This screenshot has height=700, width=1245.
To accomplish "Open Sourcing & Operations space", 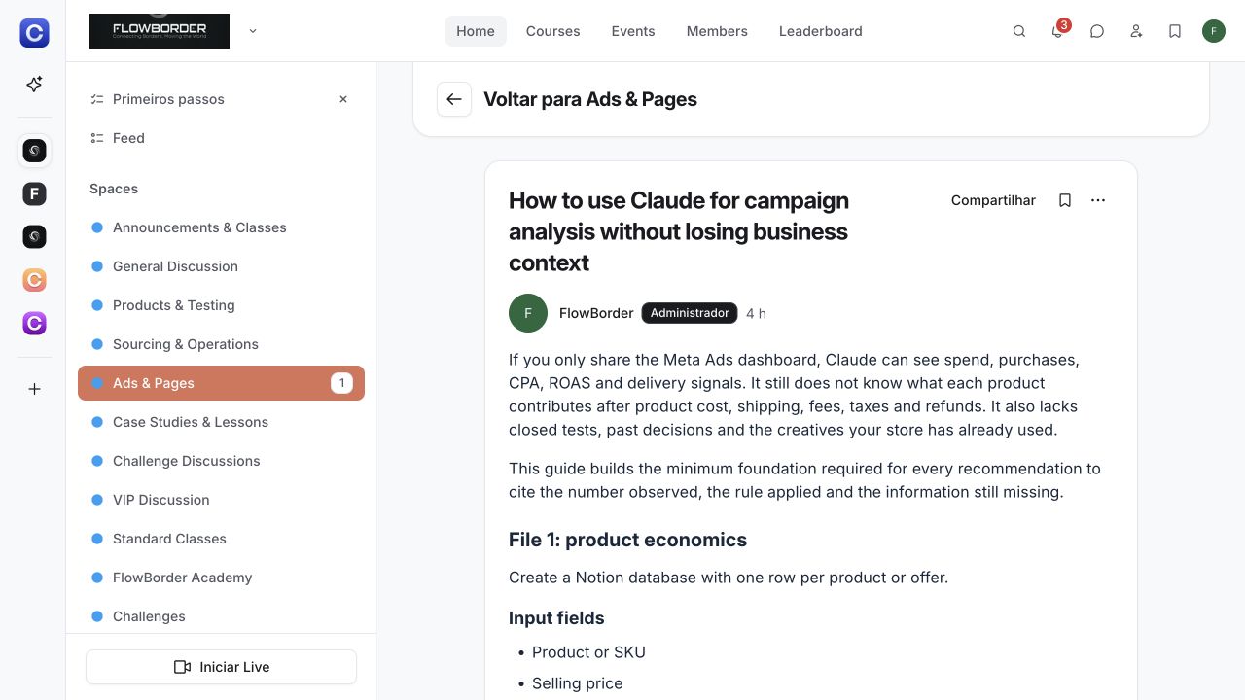I will 221,344.
